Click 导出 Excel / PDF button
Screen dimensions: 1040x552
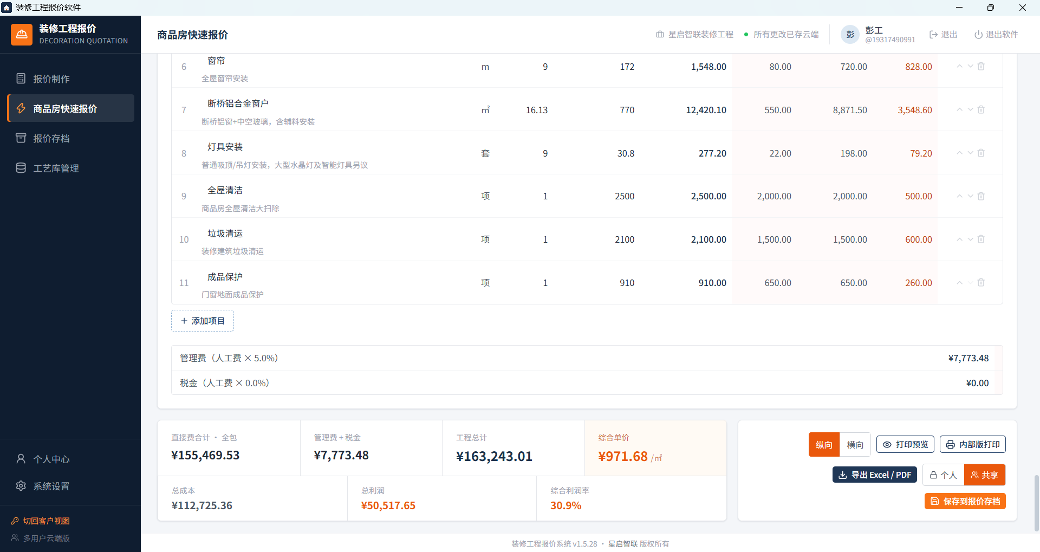click(875, 475)
